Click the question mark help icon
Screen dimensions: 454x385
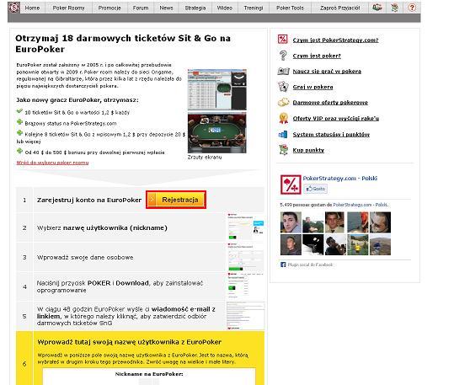[412, 8]
